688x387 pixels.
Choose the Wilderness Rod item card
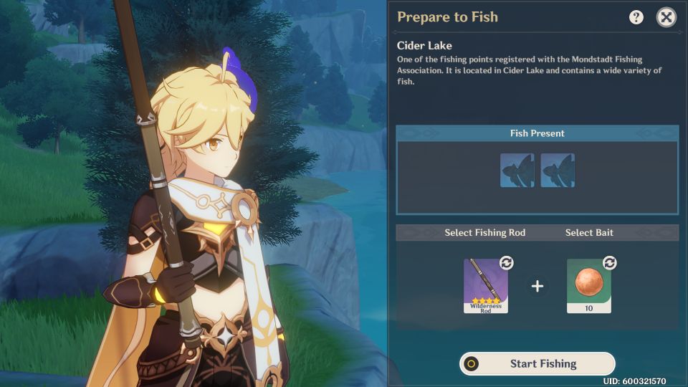486,286
